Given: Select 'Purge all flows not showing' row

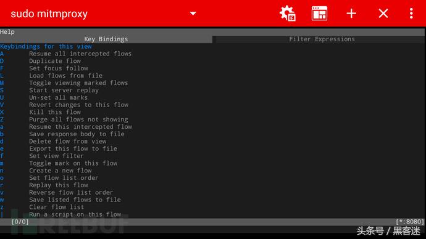Looking at the screenshot, I should tap(64, 119).
